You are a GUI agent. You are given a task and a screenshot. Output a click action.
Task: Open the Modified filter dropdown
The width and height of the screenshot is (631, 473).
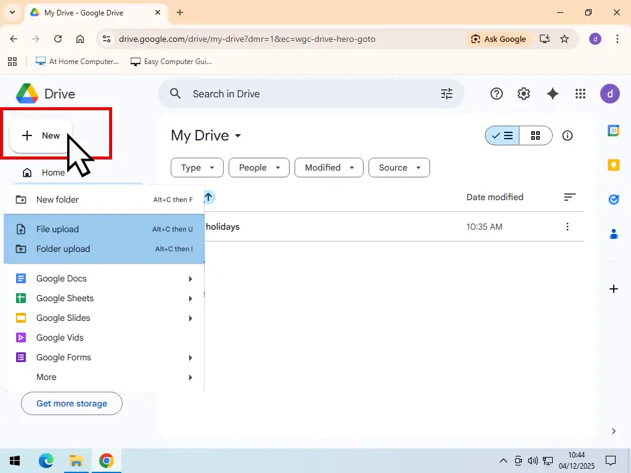pyautogui.click(x=328, y=168)
